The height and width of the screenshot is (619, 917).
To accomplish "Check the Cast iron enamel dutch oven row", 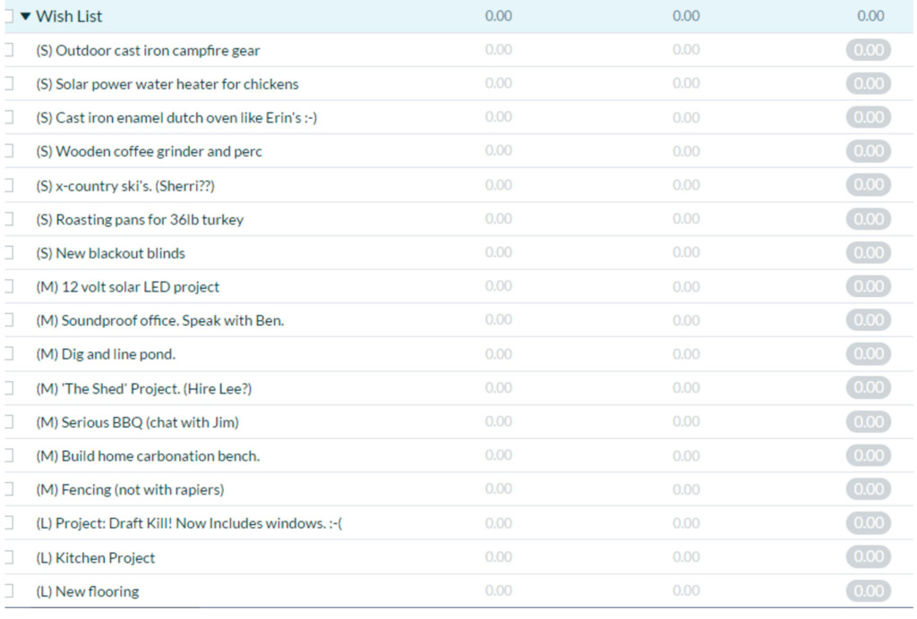I will tap(9, 117).
